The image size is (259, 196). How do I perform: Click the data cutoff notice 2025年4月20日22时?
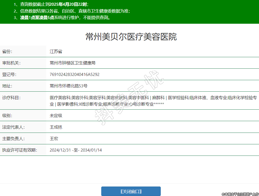(x=68, y=4)
